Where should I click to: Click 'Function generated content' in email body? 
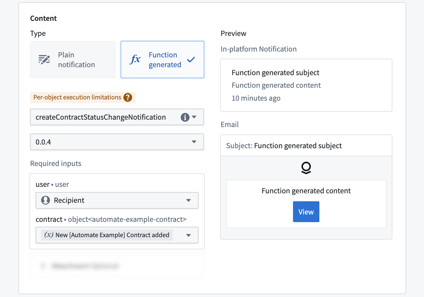click(306, 191)
